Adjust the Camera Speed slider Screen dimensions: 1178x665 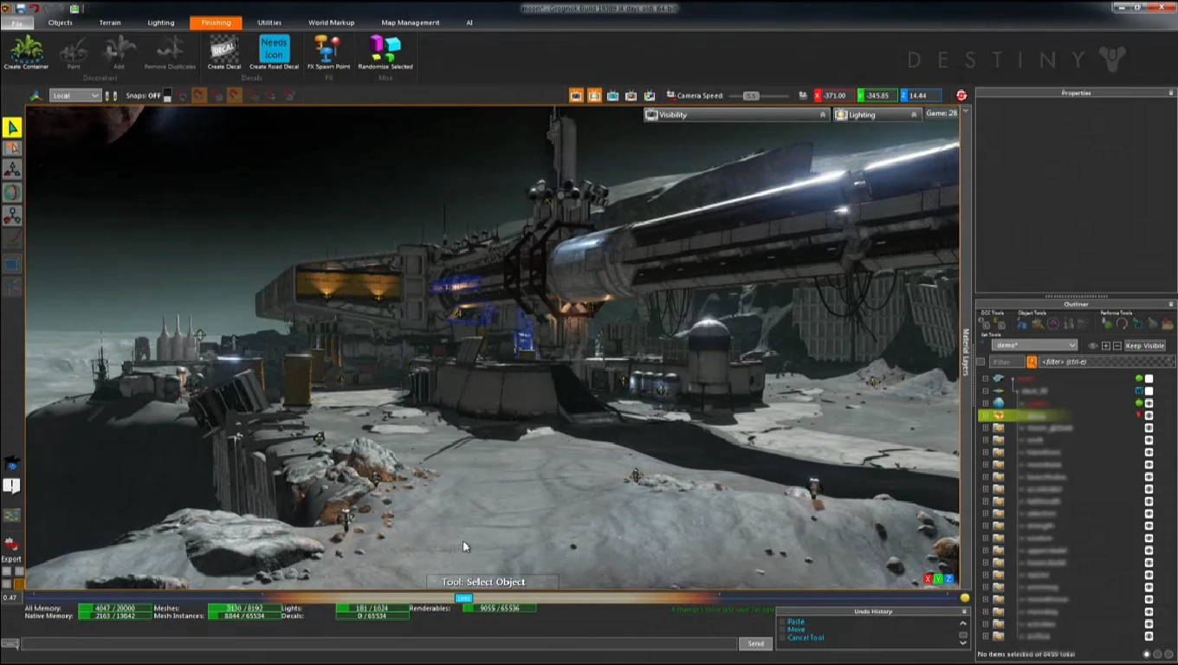click(751, 96)
